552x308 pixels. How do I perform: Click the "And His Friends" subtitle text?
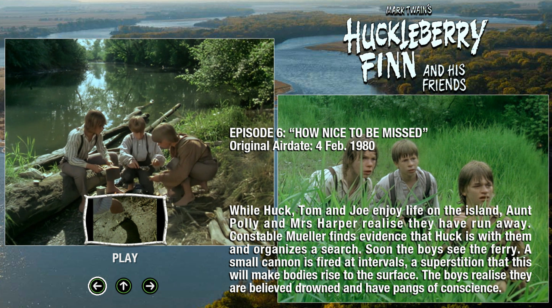[444, 78]
